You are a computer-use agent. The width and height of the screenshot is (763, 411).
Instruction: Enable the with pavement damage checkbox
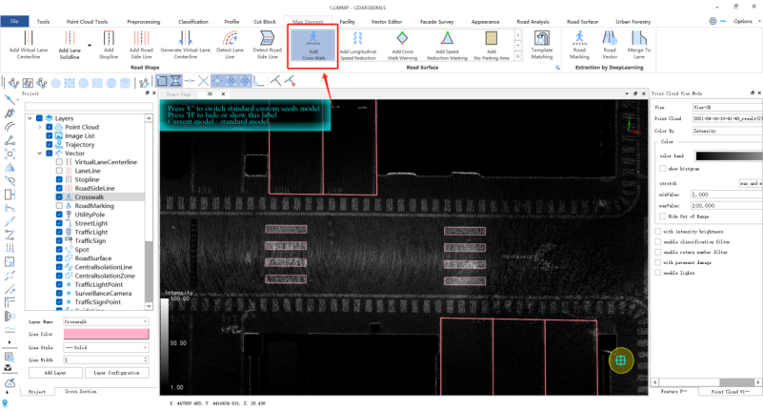(658, 263)
